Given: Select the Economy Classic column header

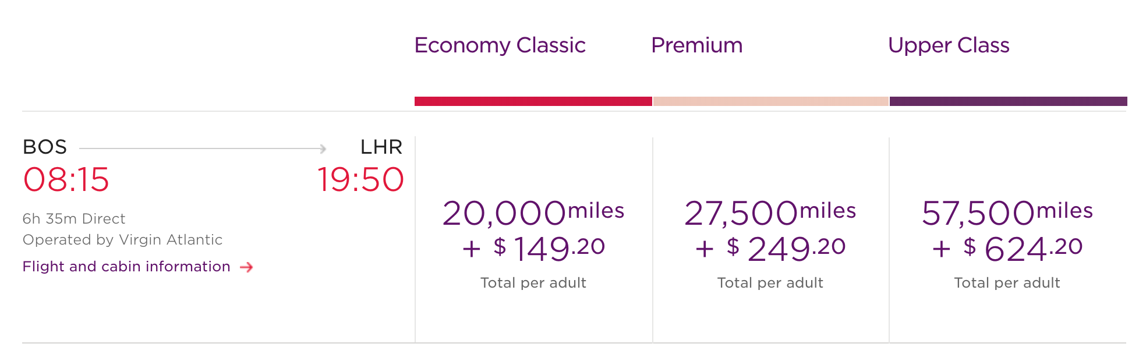Looking at the screenshot, I should coord(500,45).
